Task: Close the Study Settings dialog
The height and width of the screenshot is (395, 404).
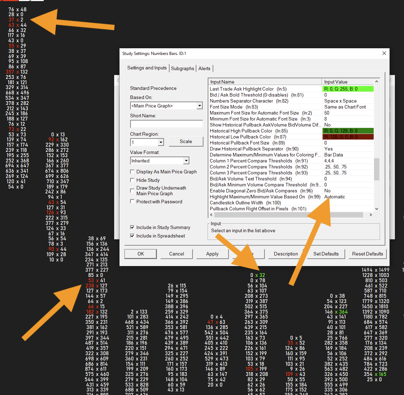Action: pos(384,53)
